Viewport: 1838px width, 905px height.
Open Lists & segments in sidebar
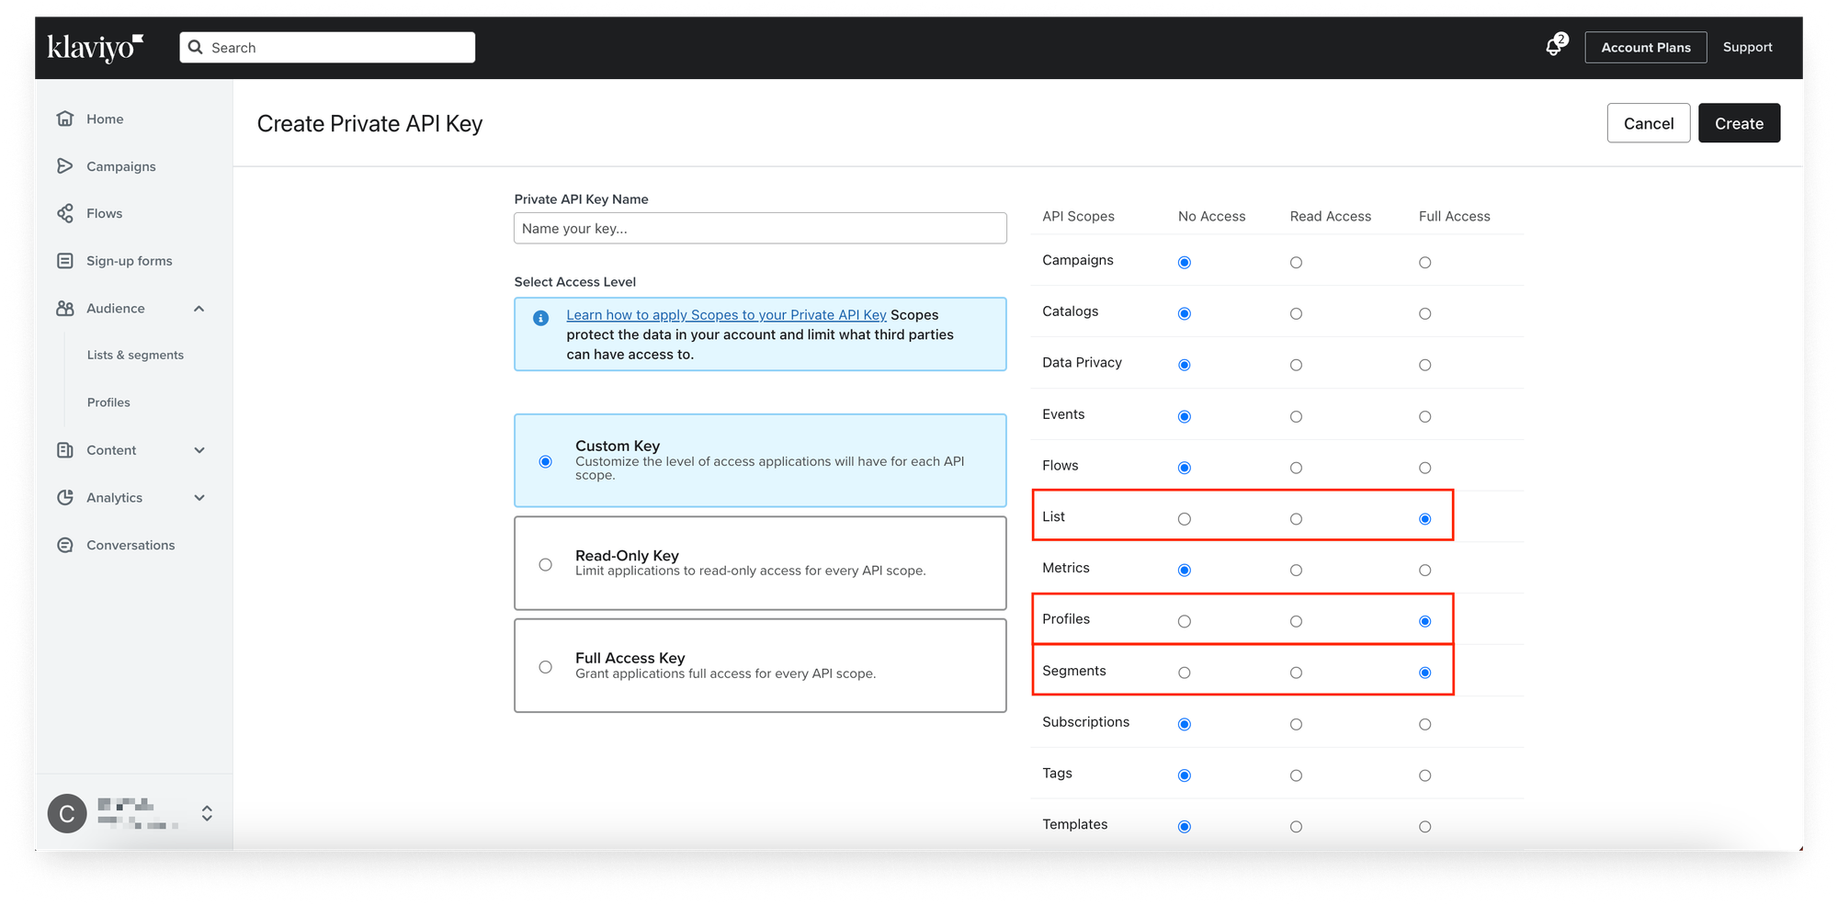click(x=135, y=356)
